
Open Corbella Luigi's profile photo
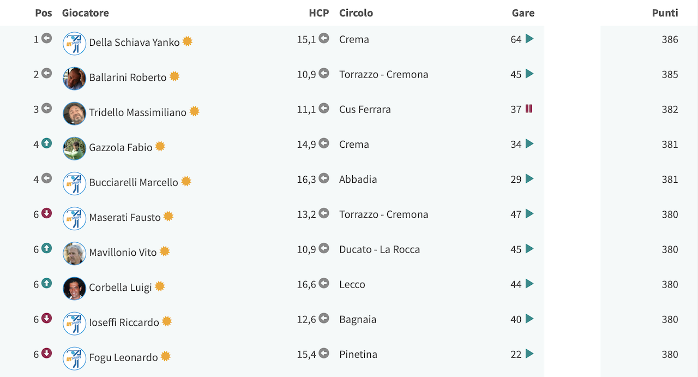(x=74, y=289)
